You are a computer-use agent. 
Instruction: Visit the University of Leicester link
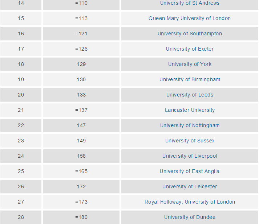pyautogui.click(x=190, y=187)
